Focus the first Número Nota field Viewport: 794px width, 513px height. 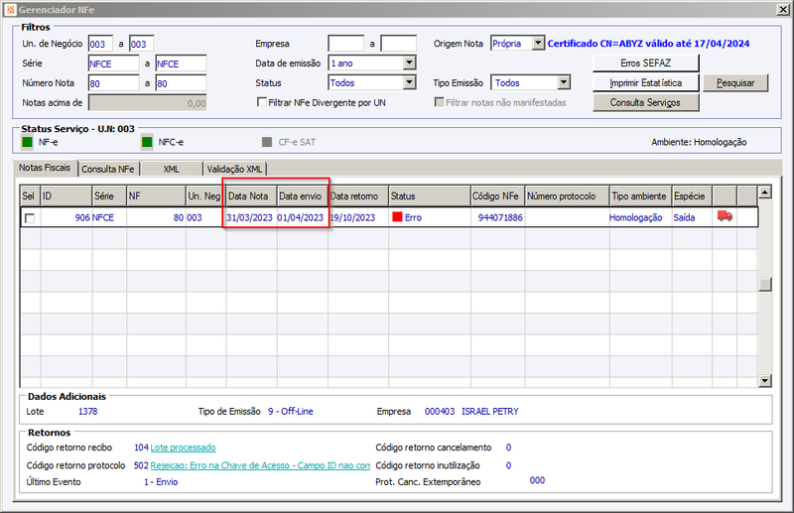[113, 83]
